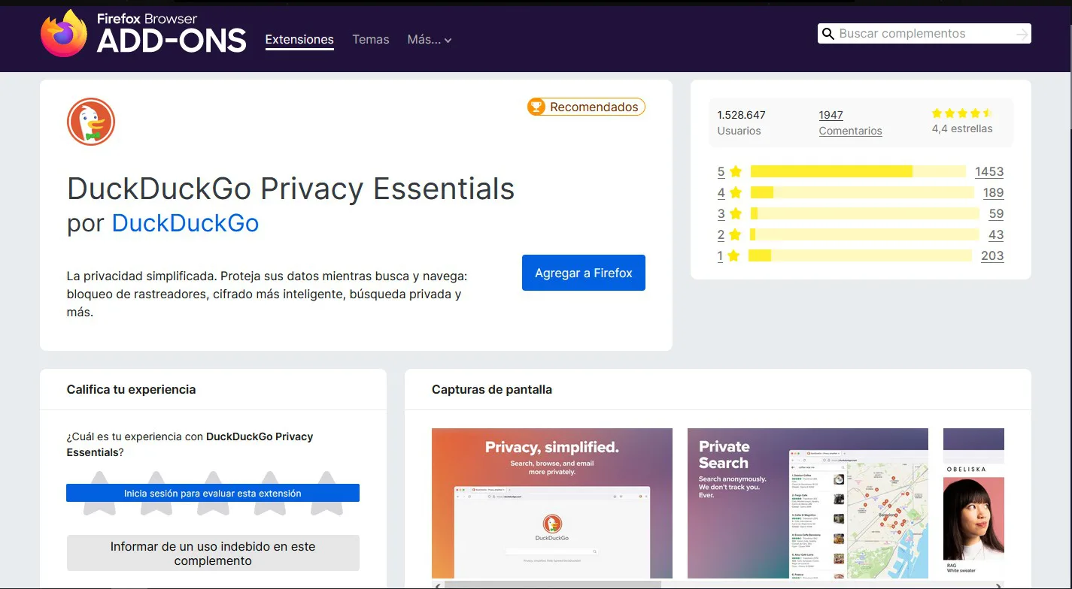This screenshot has height=589, width=1072.
Task: Click the DuckDuckGo duck extension icon
Action: [91, 122]
